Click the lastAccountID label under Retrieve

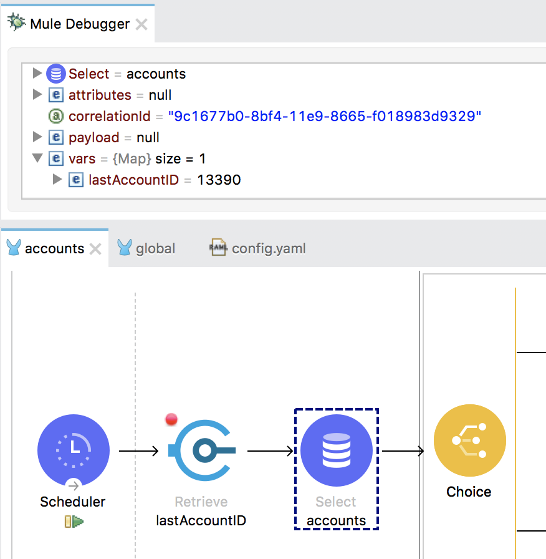click(x=201, y=520)
